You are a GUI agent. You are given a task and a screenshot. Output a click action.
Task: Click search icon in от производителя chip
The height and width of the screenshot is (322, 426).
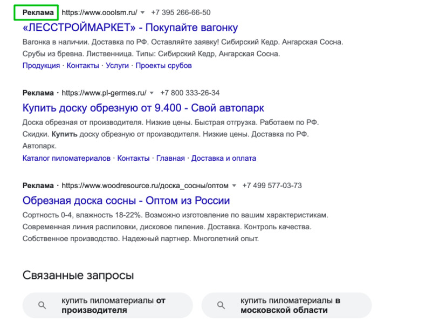coord(42,305)
